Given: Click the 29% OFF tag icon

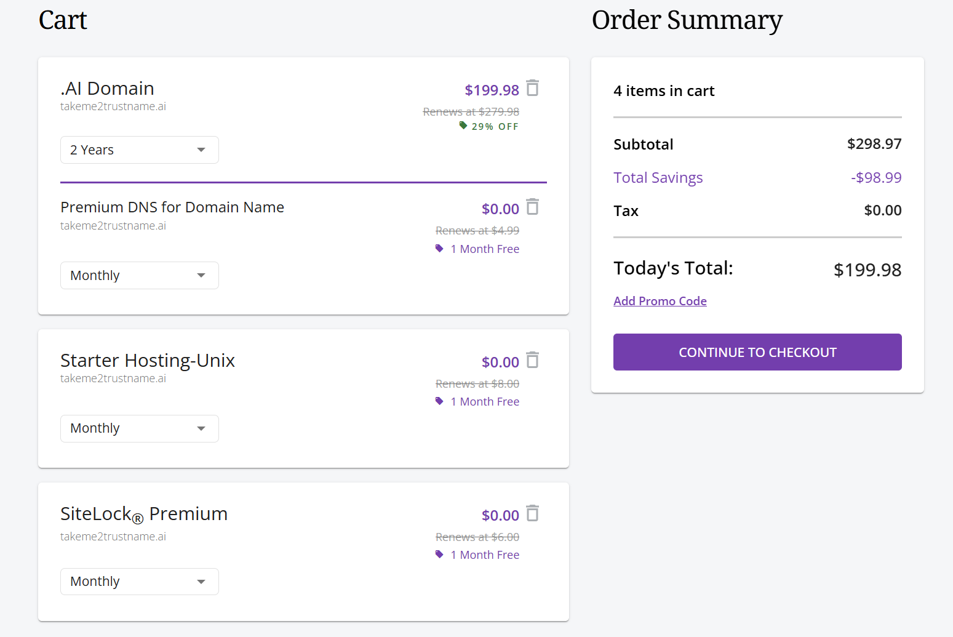Looking at the screenshot, I should pyautogui.click(x=463, y=126).
